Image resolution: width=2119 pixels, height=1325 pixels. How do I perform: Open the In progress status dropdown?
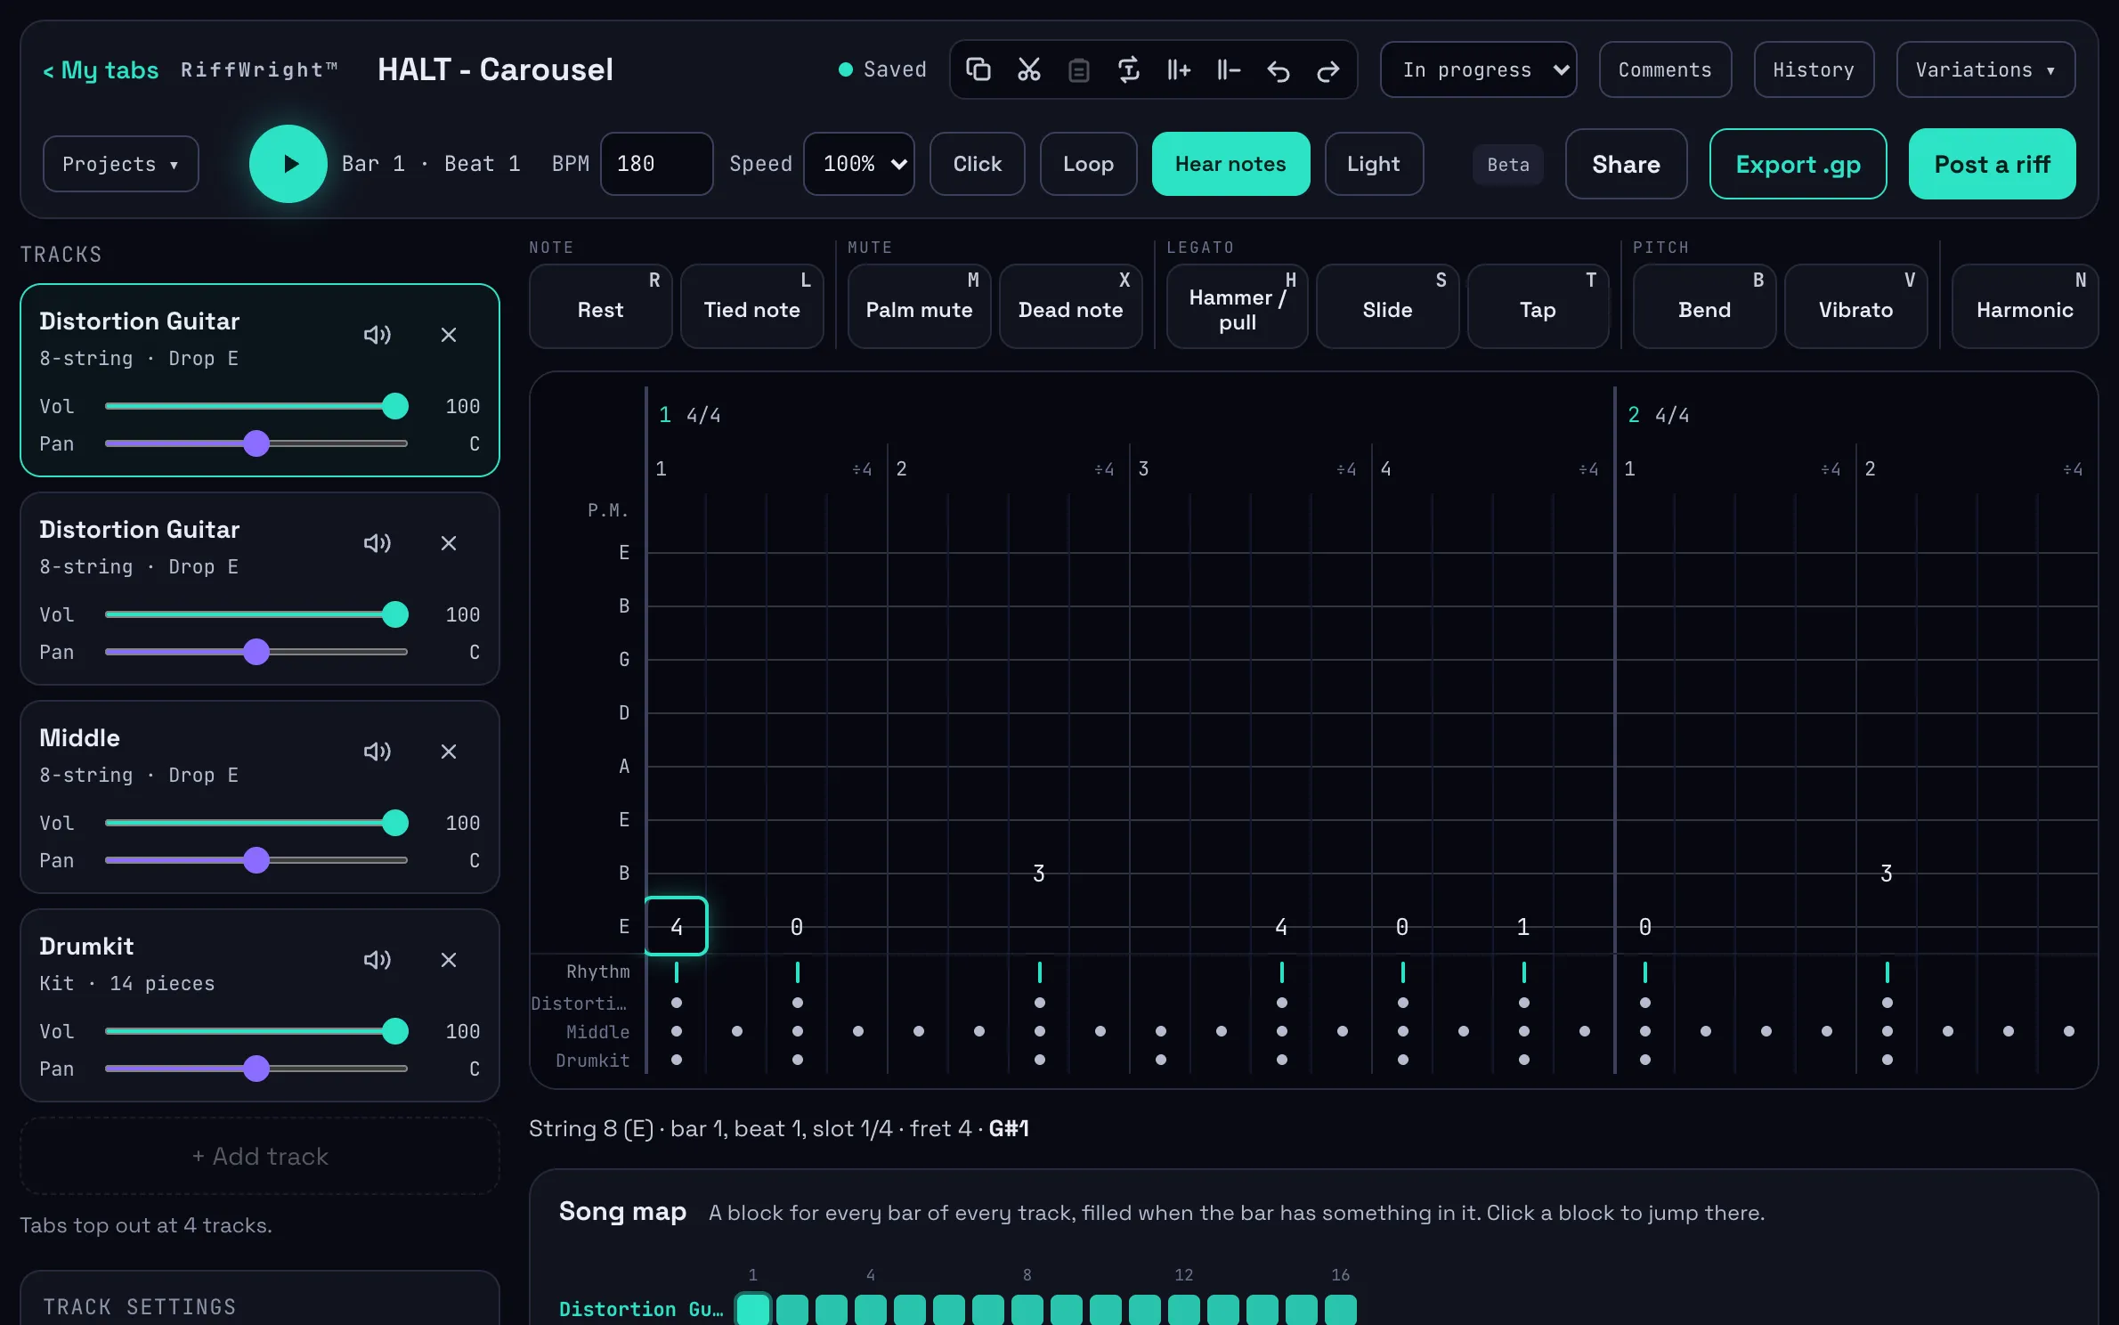pos(1479,69)
